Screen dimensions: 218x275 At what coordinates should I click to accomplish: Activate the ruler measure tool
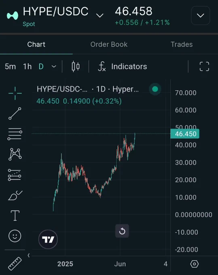coord(15,264)
